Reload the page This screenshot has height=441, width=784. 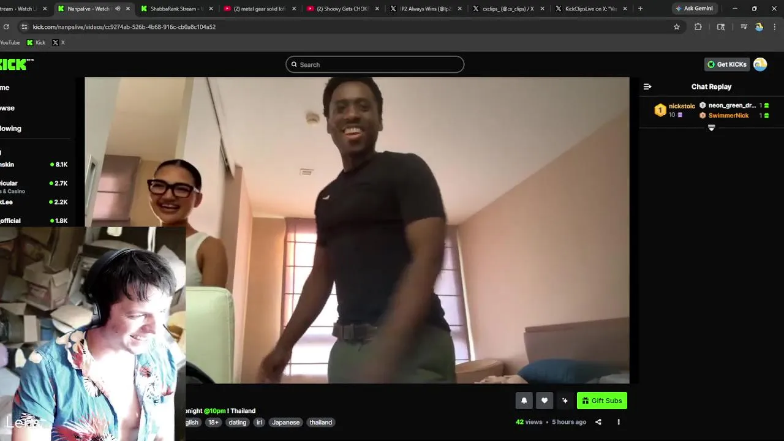[x=6, y=27]
